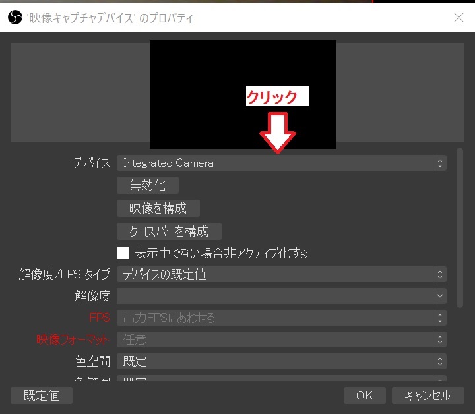Click the 色空間 label

tap(92, 361)
